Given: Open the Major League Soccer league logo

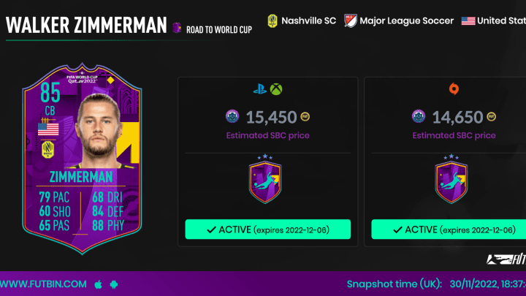Looking at the screenshot, I should click(x=351, y=20).
